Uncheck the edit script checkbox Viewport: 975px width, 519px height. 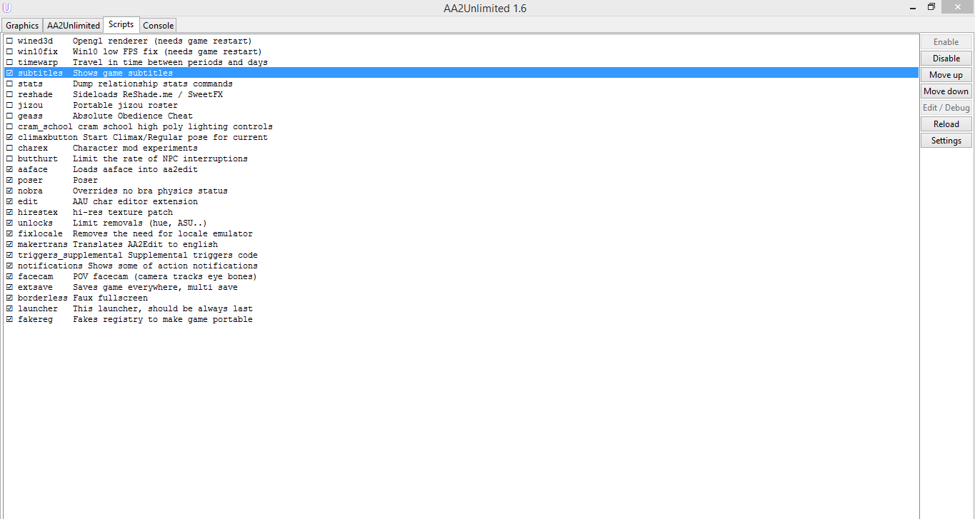pos(9,201)
